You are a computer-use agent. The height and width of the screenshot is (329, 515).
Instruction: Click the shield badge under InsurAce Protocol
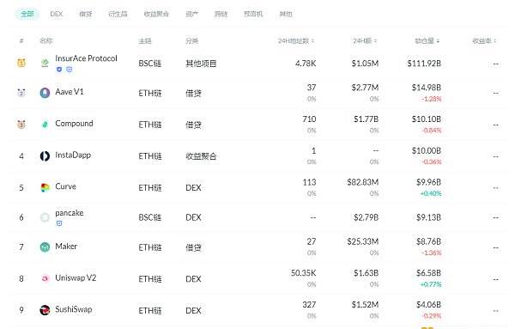59,70
